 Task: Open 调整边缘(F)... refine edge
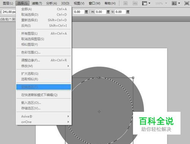[44, 60]
